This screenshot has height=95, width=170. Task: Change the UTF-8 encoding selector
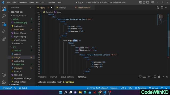123,88
